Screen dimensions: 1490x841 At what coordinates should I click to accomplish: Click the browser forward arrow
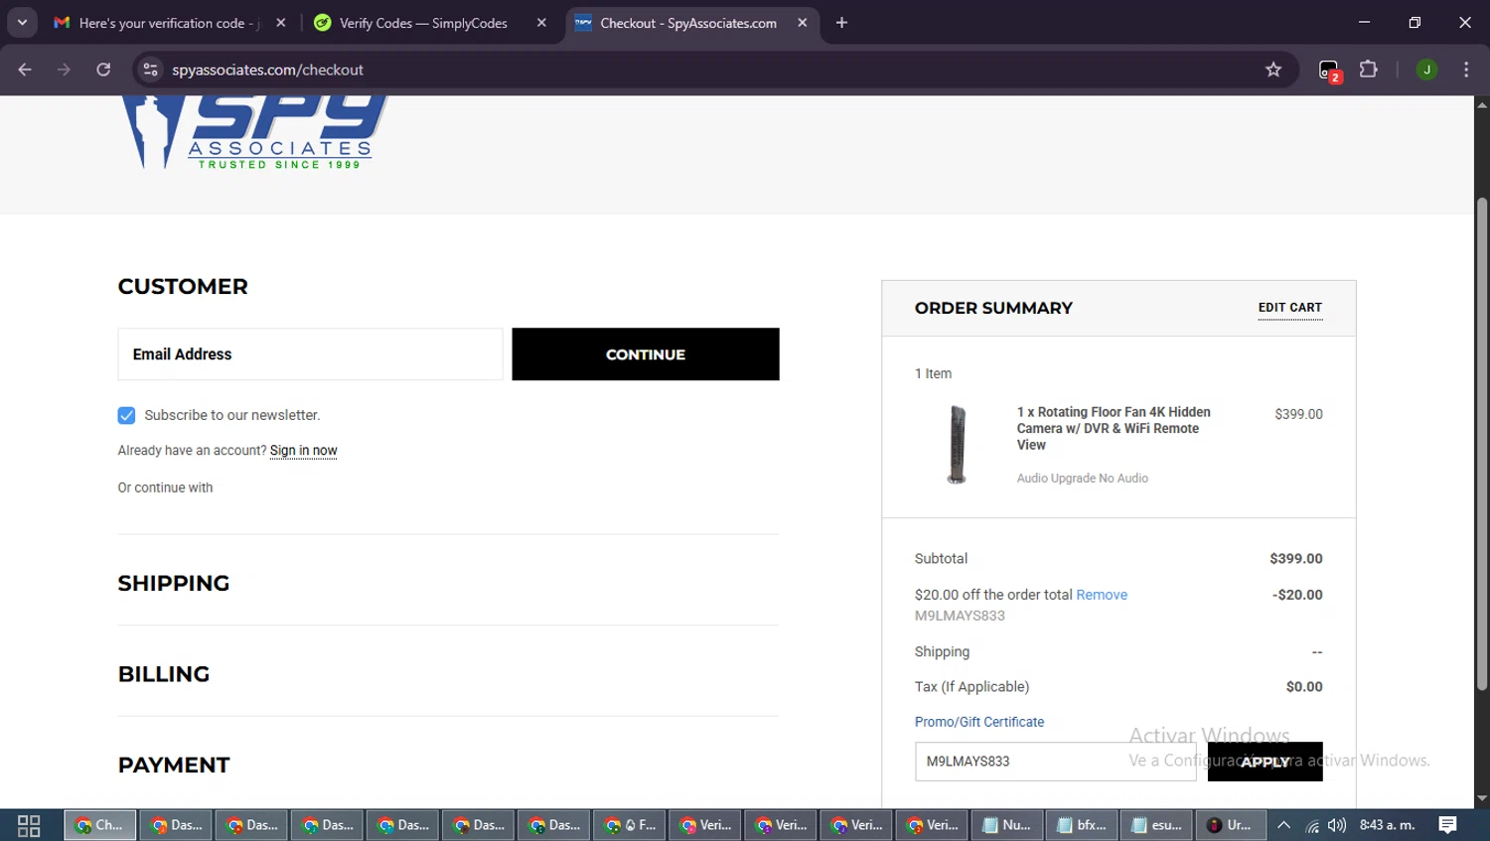64,70
